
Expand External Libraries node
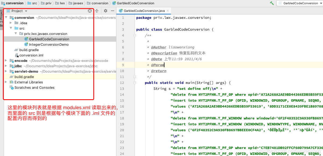6,82
